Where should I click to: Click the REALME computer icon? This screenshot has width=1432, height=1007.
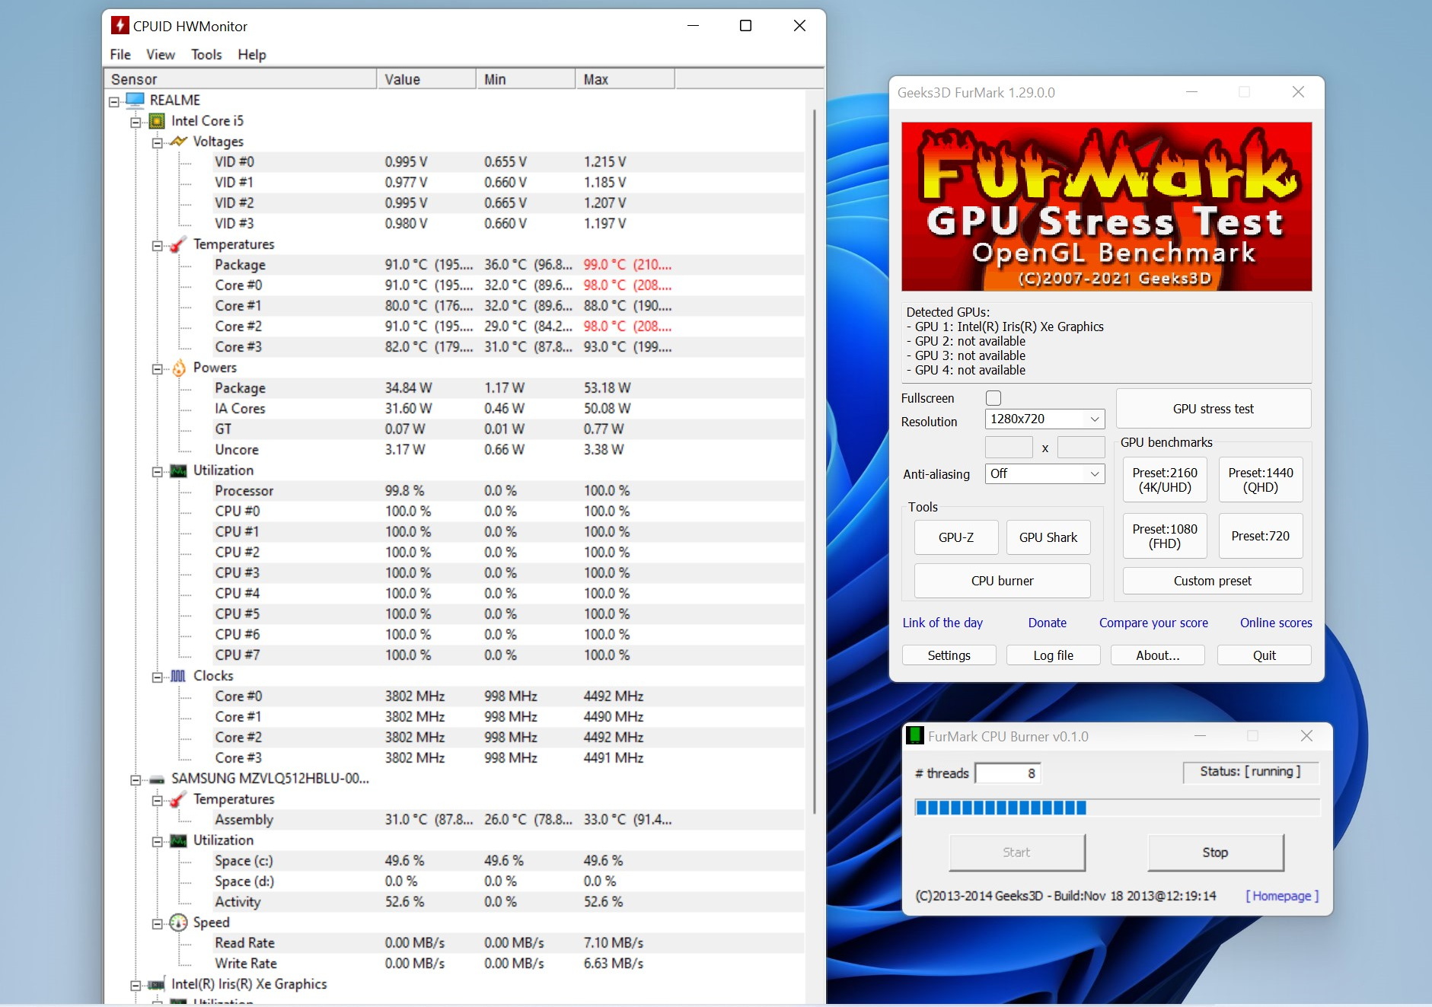point(136,100)
